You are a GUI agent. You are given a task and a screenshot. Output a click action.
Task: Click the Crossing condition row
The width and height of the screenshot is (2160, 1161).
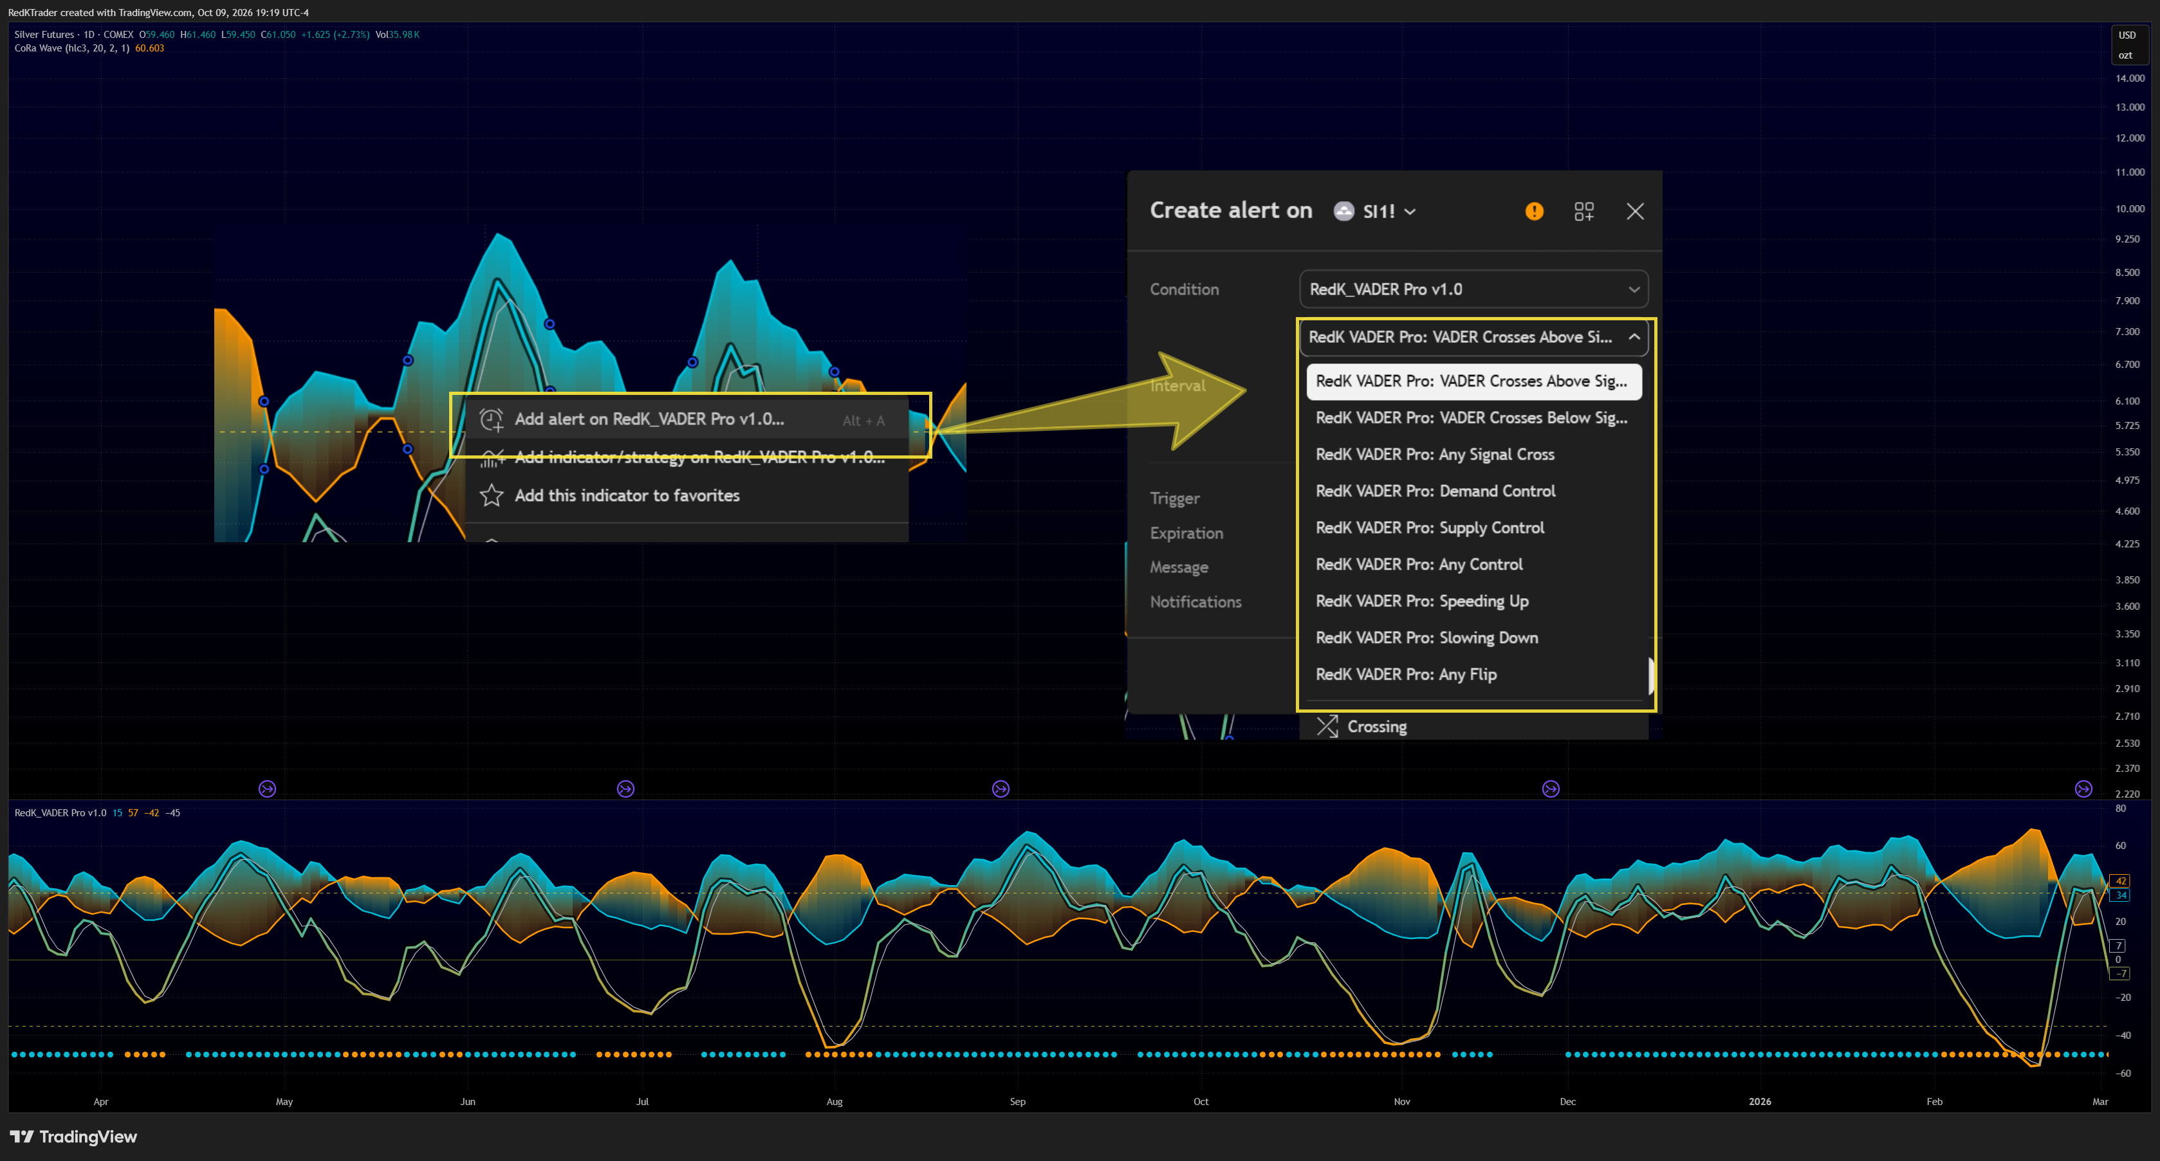pyautogui.click(x=1473, y=727)
